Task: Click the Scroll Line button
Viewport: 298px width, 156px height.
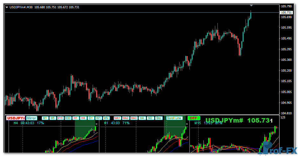Action: 174,118
